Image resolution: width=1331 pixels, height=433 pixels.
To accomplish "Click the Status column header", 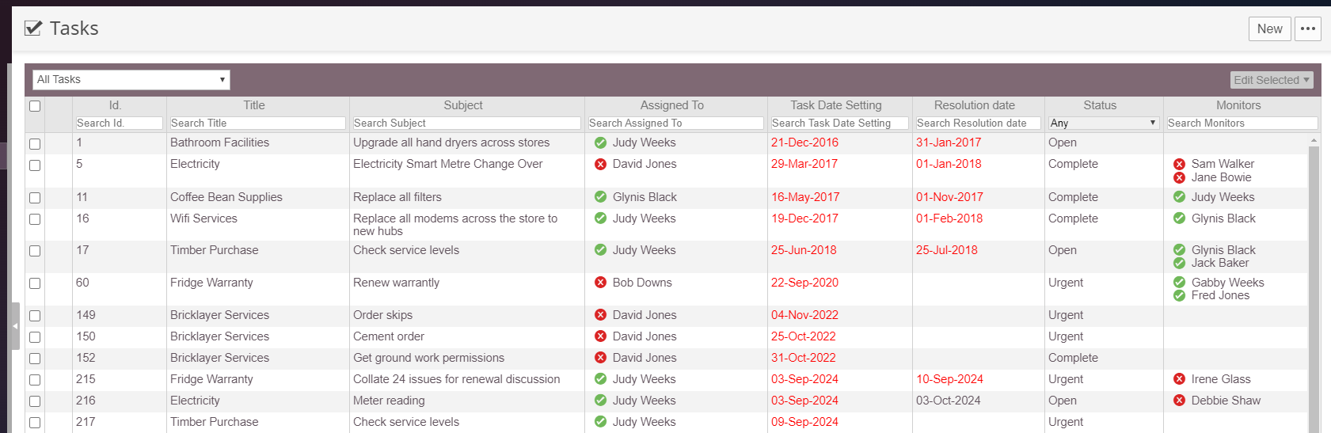I will click(1100, 105).
